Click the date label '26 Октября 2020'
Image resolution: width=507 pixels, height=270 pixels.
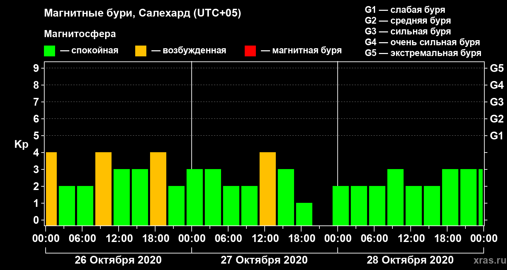(x=118, y=260)
